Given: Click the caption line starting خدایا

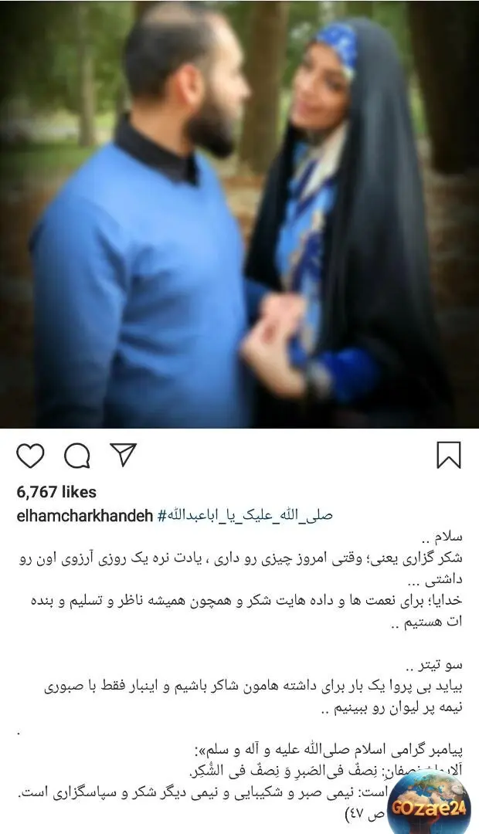Looking at the screenshot, I should click(x=246, y=601).
